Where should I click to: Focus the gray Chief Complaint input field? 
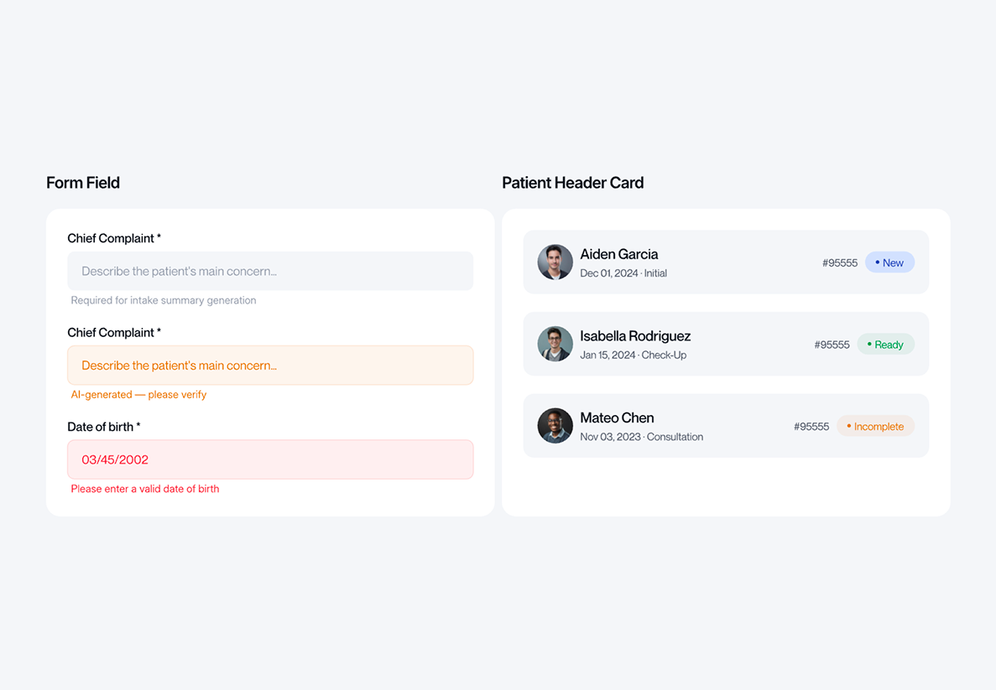(x=270, y=271)
